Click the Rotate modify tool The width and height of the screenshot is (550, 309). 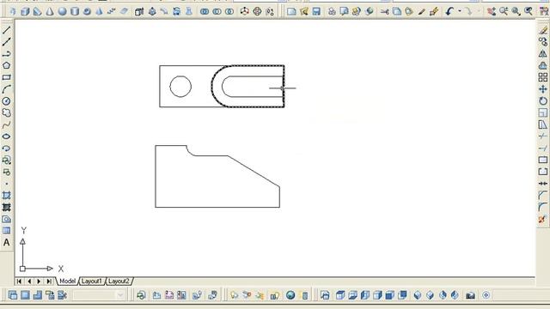[x=543, y=101]
